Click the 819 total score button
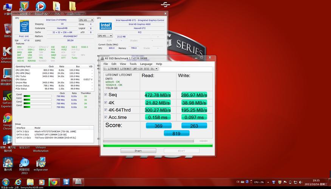The image size is (331, 189). (x=176, y=133)
